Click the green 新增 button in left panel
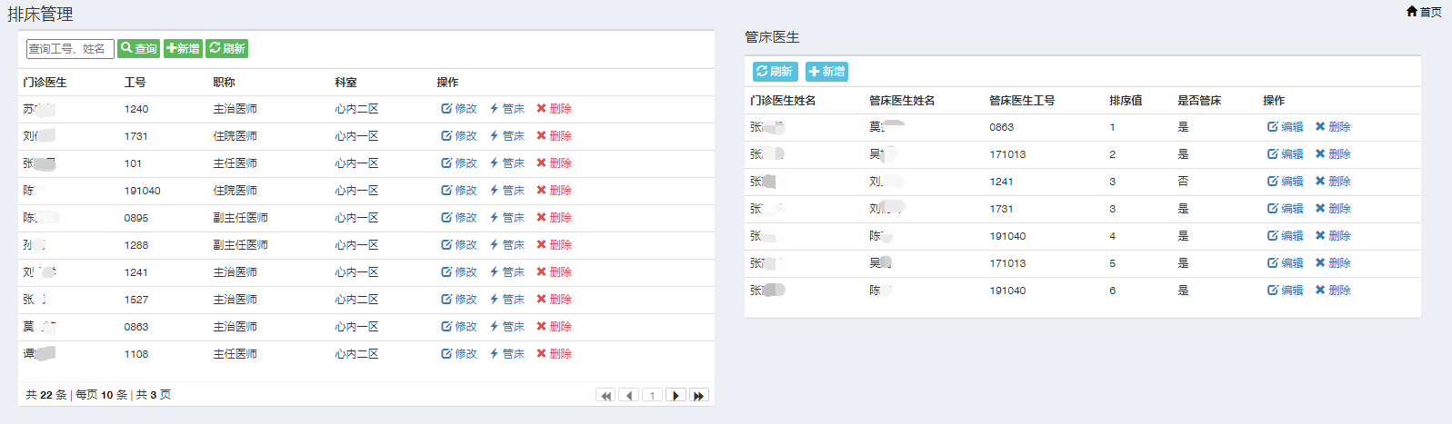This screenshot has height=424, width=1452. point(183,49)
